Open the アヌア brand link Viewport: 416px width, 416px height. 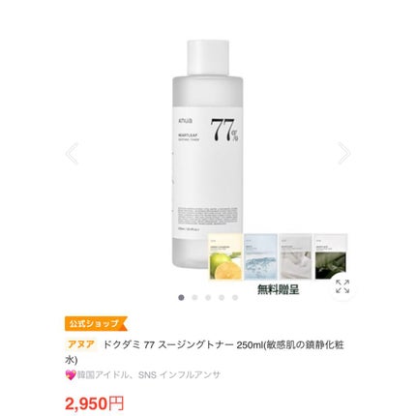click(81, 344)
